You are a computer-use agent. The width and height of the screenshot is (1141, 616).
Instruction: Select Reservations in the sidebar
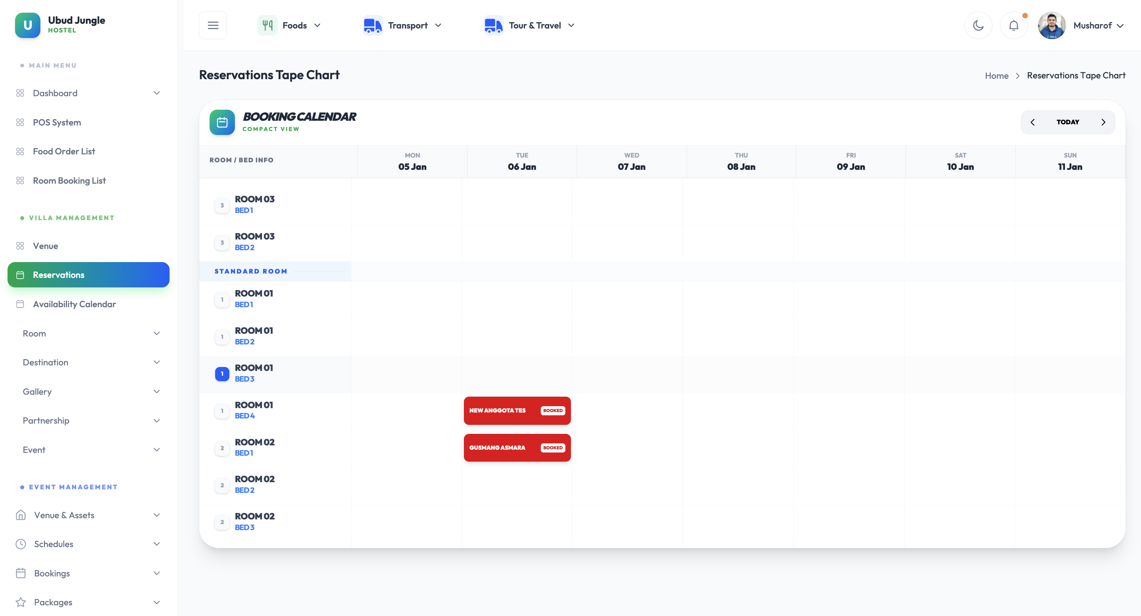pyautogui.click(x=59, y=274)
